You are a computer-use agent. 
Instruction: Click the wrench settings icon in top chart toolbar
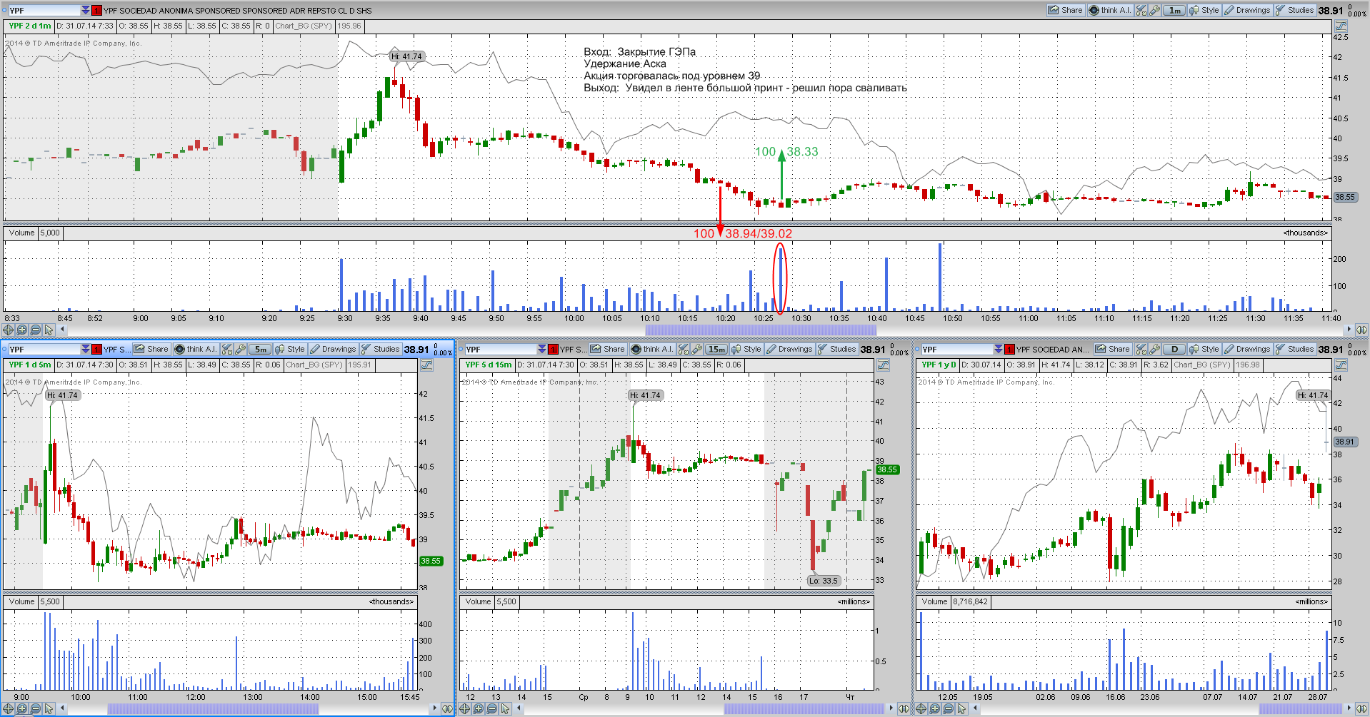[1154, 10]
